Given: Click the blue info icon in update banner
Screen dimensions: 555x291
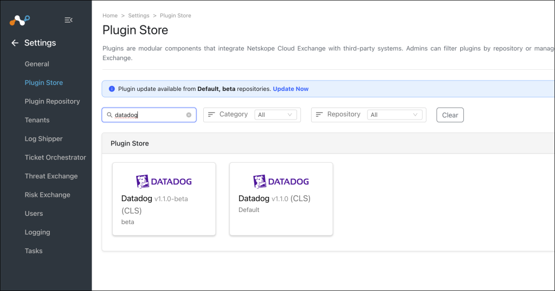Looking at the screenshot, I should click(x=112, y=89).
